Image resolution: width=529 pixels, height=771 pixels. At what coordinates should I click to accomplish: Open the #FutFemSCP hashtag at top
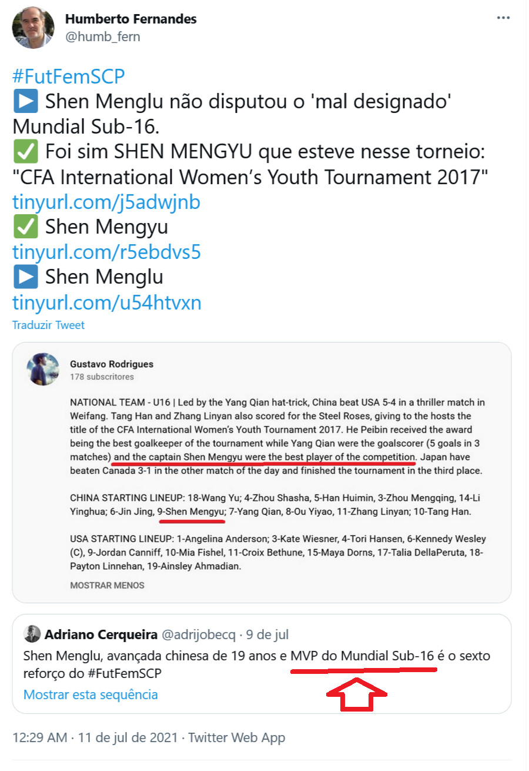click(69, 77)
